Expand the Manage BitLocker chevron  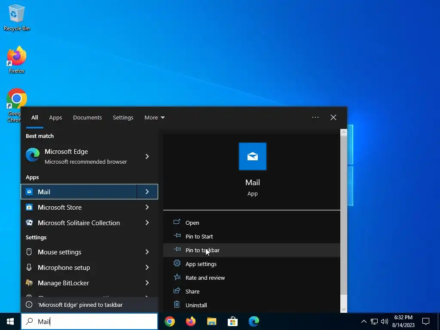click(147, 283)
